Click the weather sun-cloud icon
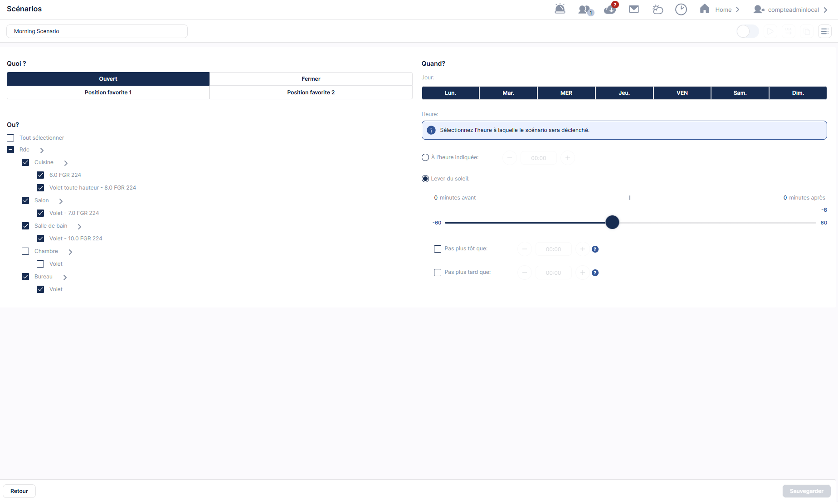Viewport: 838px width, 502px height. [658, 10]
